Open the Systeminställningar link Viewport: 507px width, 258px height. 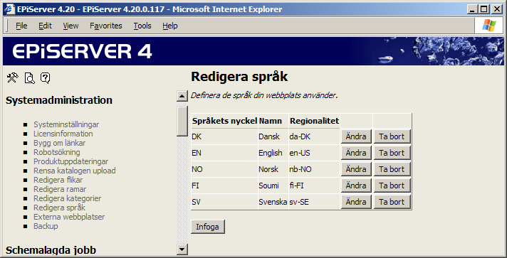[x=66, y=124]
